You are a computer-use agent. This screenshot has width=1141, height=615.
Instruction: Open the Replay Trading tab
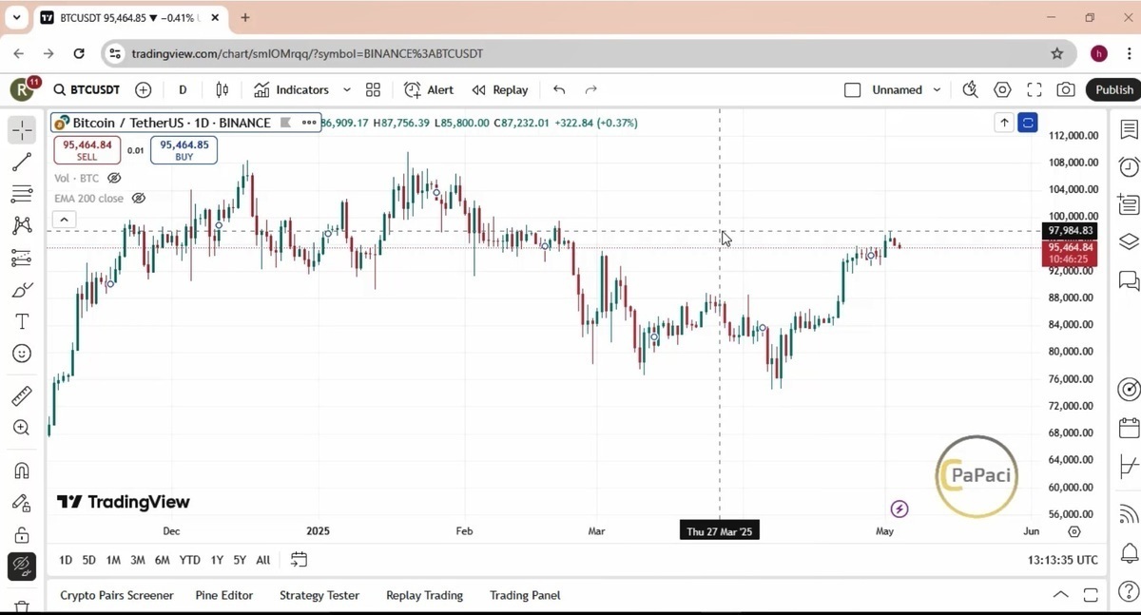tap(424, 595)
